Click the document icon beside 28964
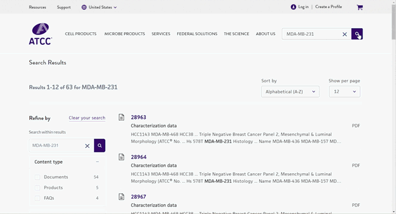 pyautogui.click(x=122, y=157)
